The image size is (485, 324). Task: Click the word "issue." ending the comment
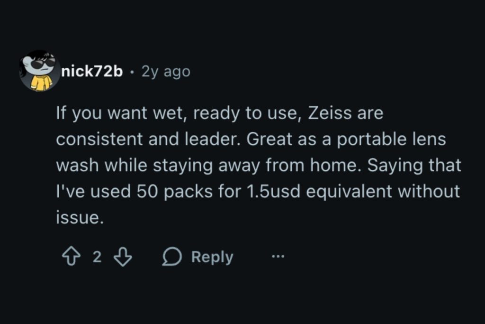click(x=79, y=217)
